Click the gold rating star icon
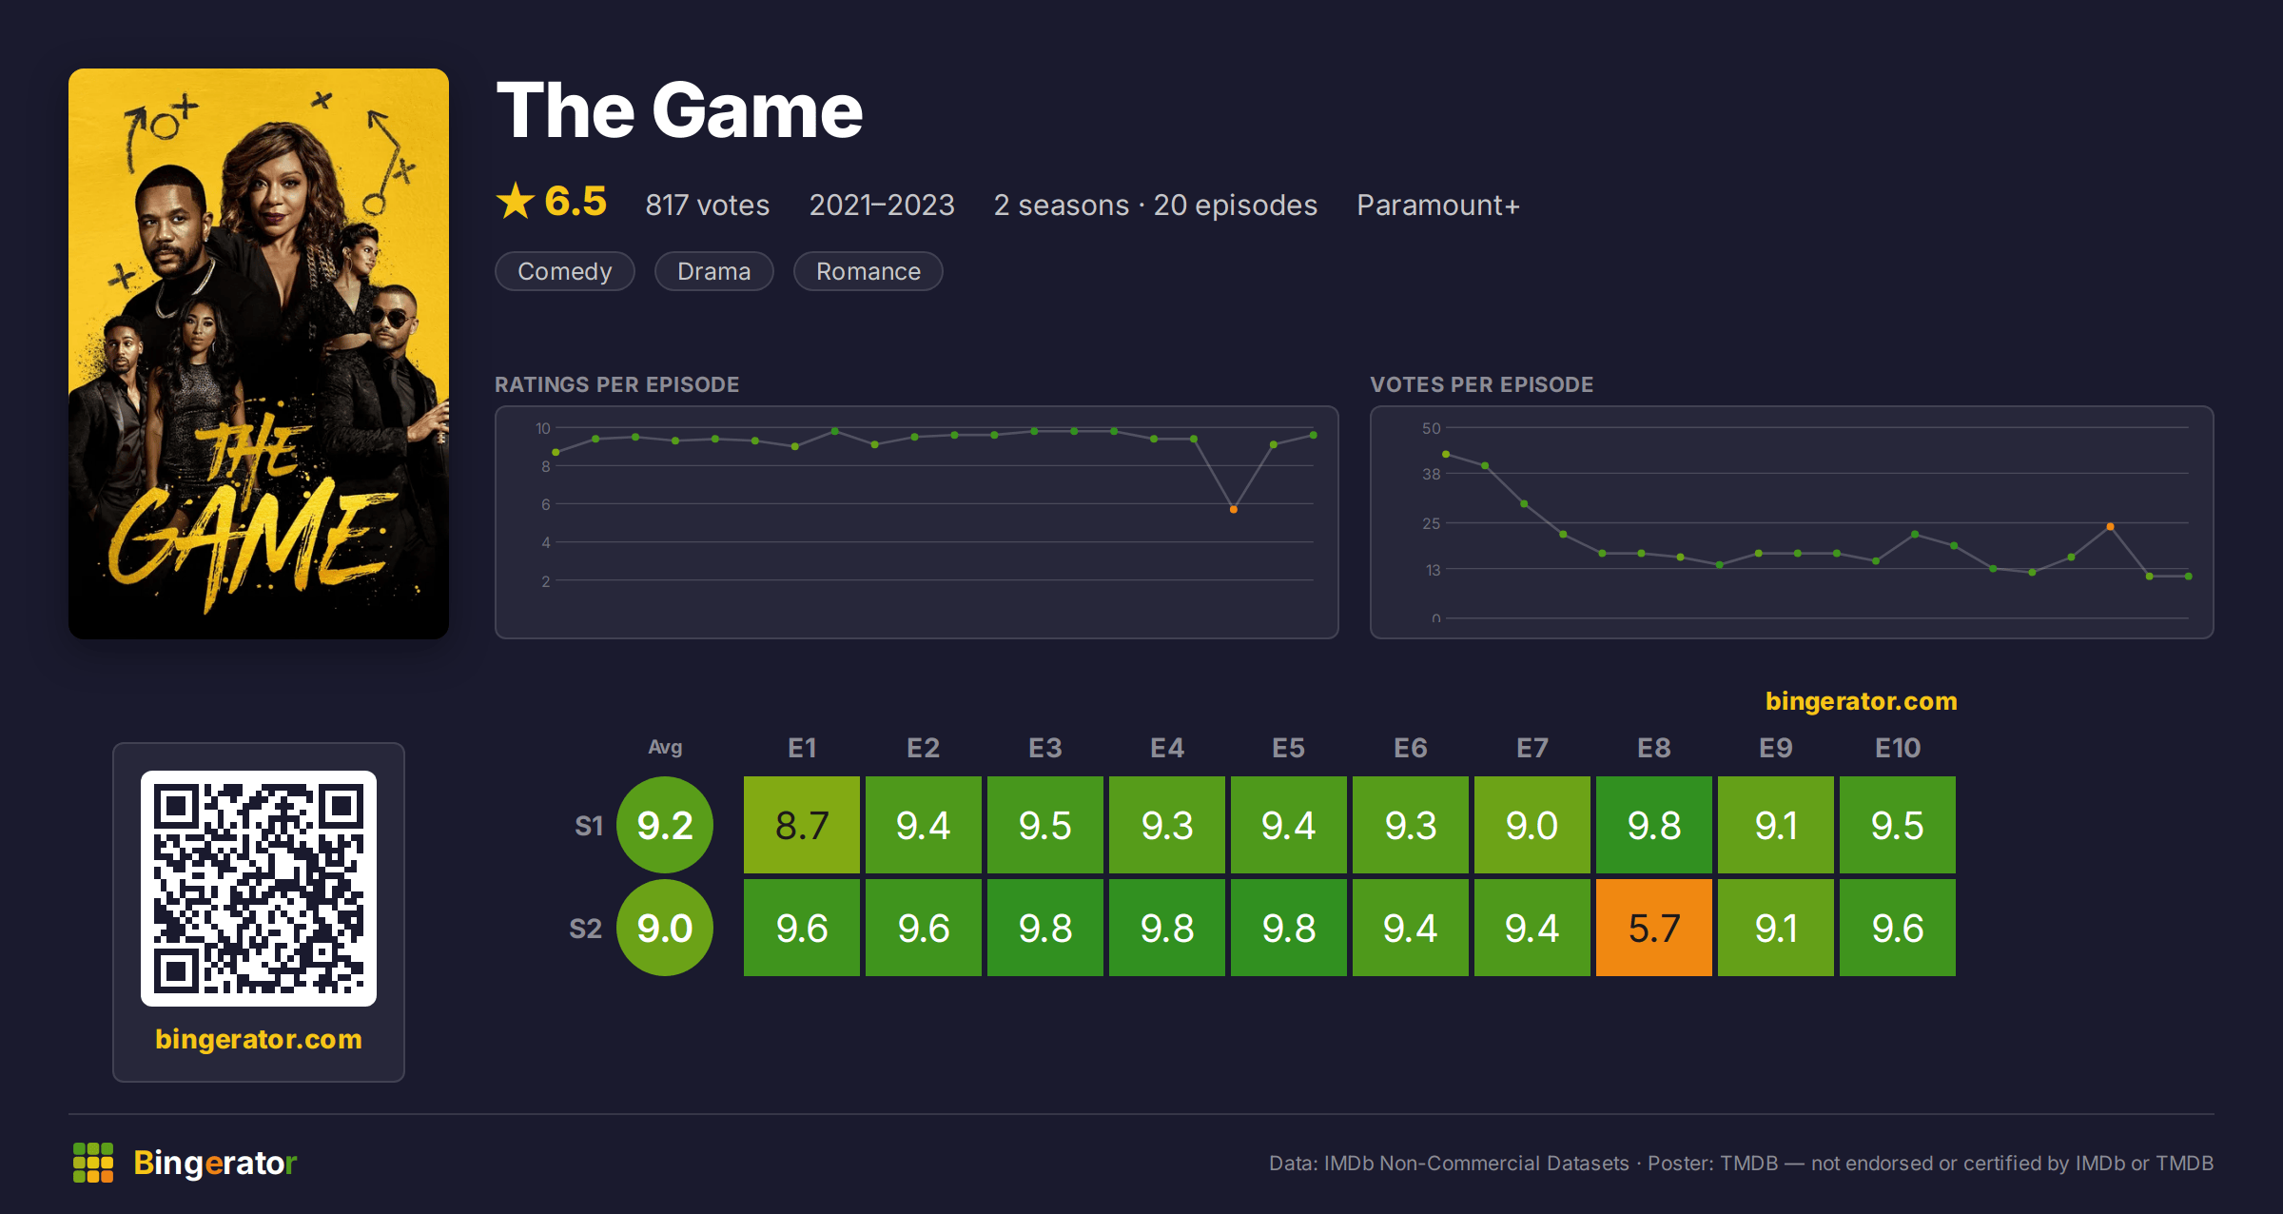Viewport: 2283px width, 1214px height. coord(516,201)
